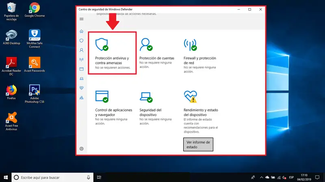Open Control de aplicaciones y navegador tile
This screenshot has height=182, width=325.
click(x=114, y=108)
